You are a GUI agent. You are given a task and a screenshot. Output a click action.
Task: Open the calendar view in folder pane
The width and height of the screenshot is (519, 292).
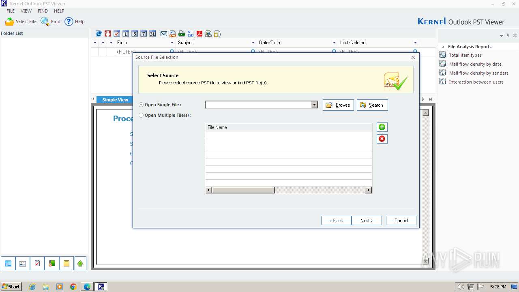click(8, 264)
